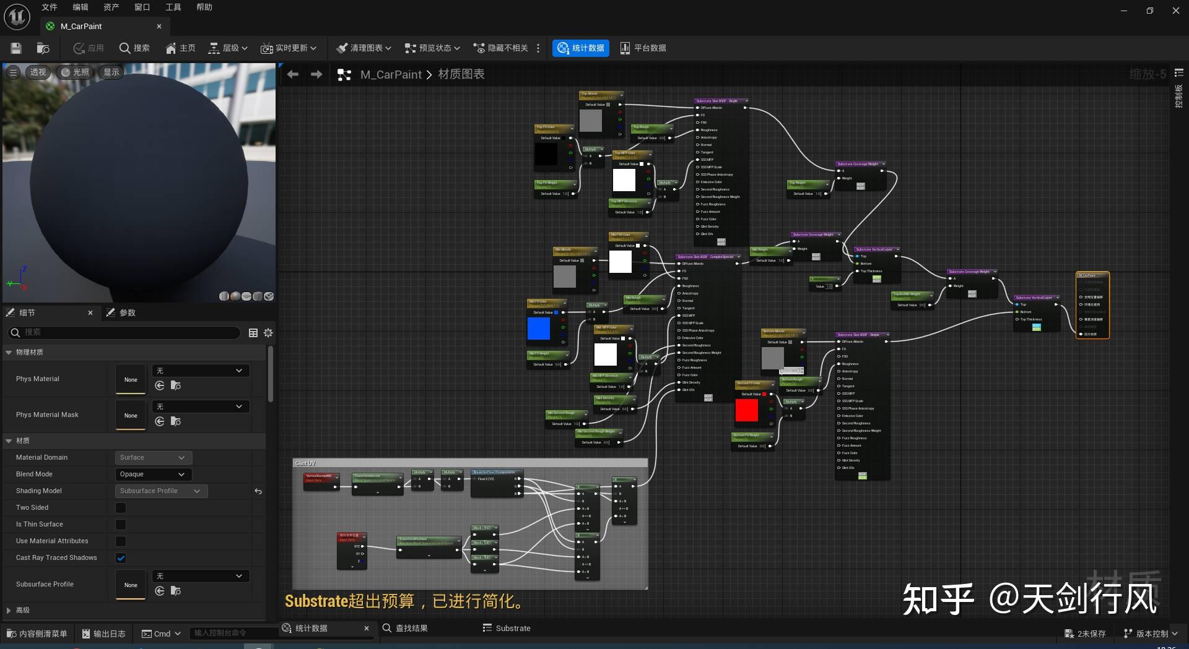Open the 窗口 menu
The image size is (1189, 649).
click(142, 7)
